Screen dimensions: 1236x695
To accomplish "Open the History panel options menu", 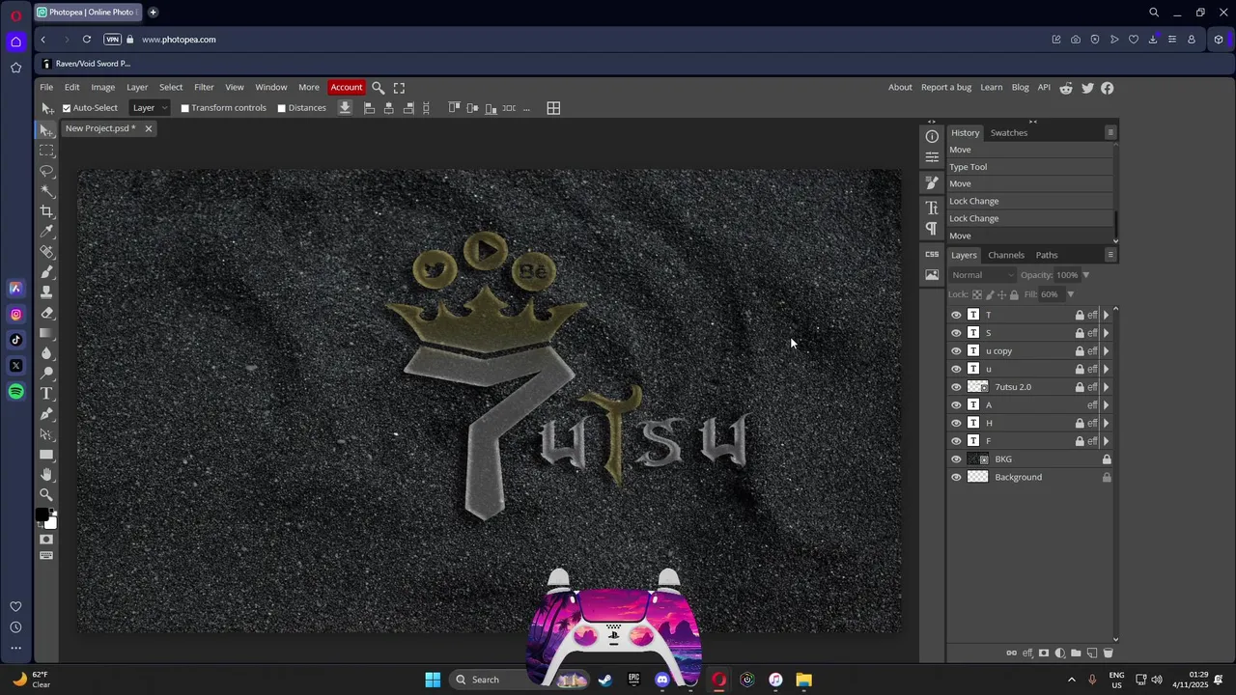I will [x=1110, y=132].
